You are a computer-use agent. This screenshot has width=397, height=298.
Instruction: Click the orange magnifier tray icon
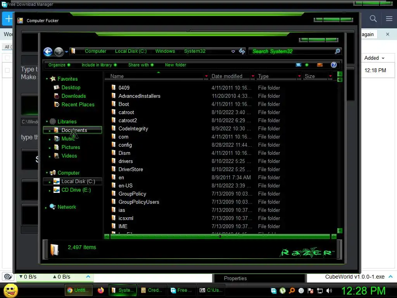tap(292, 291)
